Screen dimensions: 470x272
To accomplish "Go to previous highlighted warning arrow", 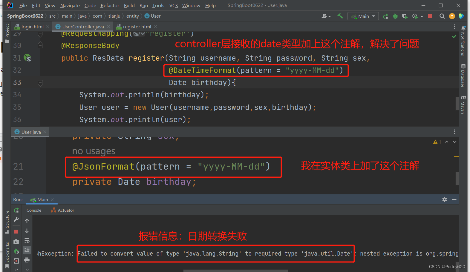I will click(447, 142).
